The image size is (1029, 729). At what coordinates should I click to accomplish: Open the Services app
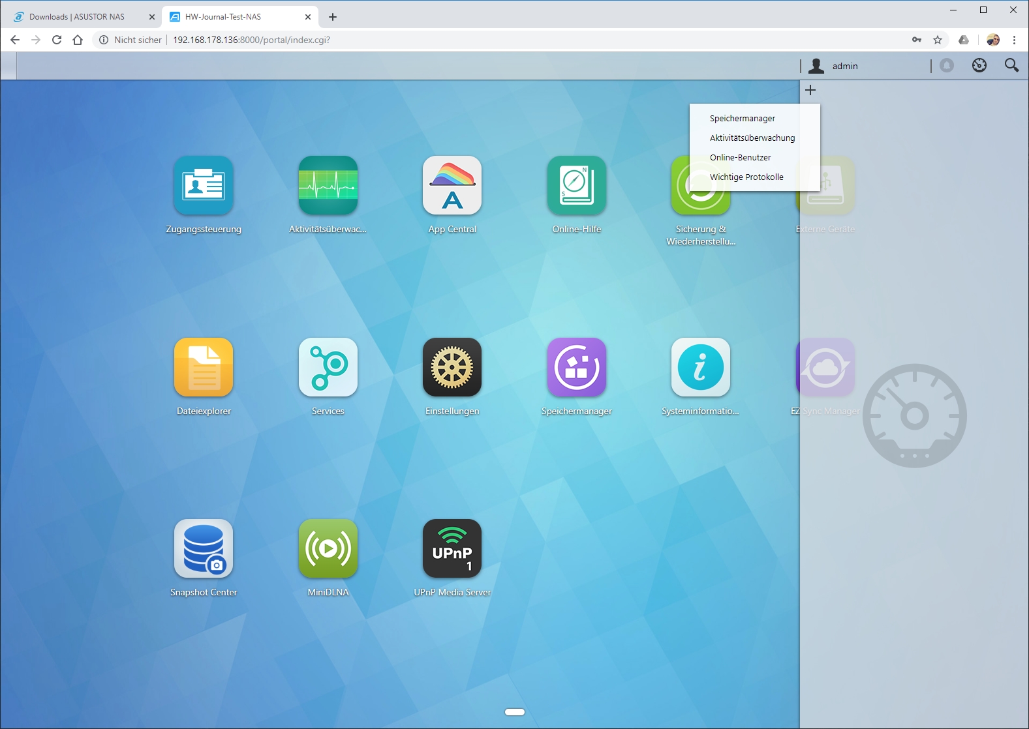click(328, 367)
